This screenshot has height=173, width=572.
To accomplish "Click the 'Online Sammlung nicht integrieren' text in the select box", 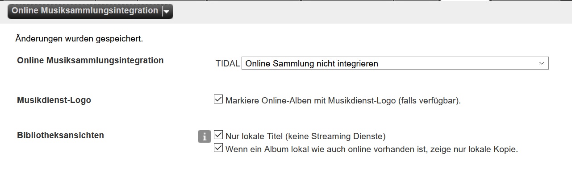I will (312, 64).
